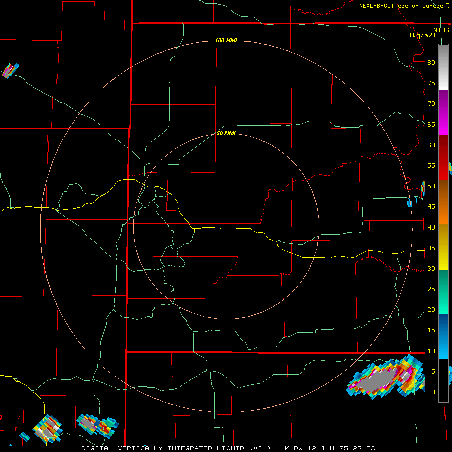
Task: Click the [kg/m2] units label
Action: tap(422, 35)
